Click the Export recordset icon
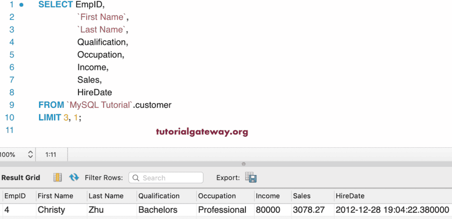 point(251,177)
